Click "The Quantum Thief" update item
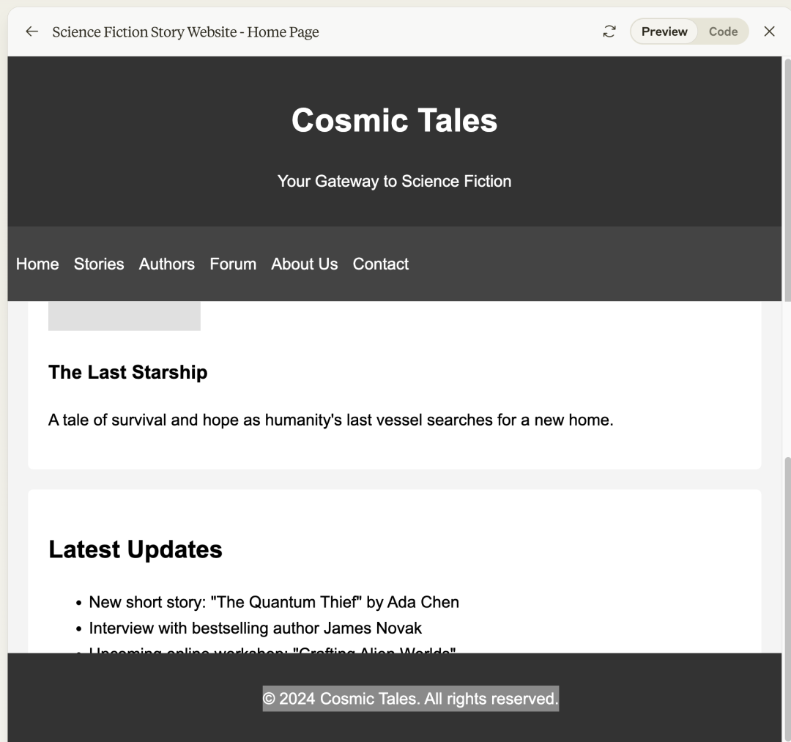 (273, 602)
